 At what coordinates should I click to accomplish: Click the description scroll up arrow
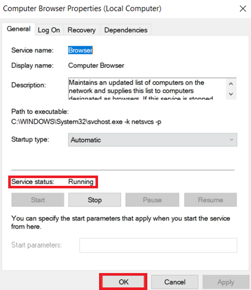(x=231, y=84)
